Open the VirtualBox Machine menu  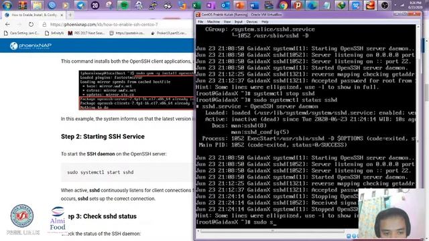pyautogui.click(x=213, y=21)
